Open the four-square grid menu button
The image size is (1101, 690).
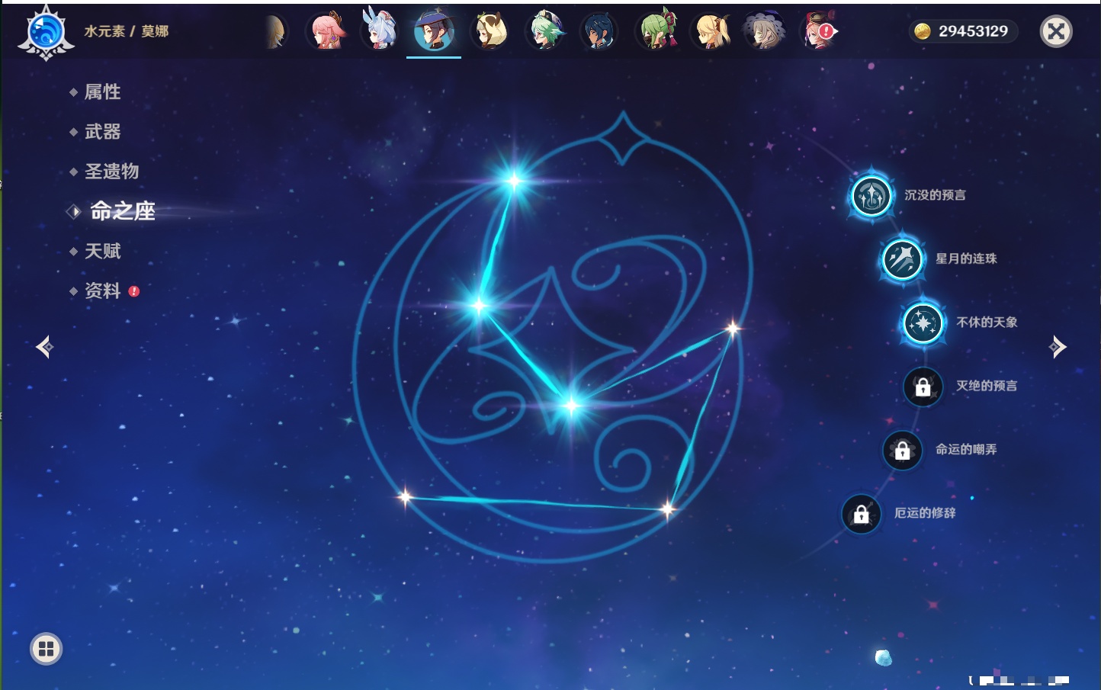tap(46, 649)
